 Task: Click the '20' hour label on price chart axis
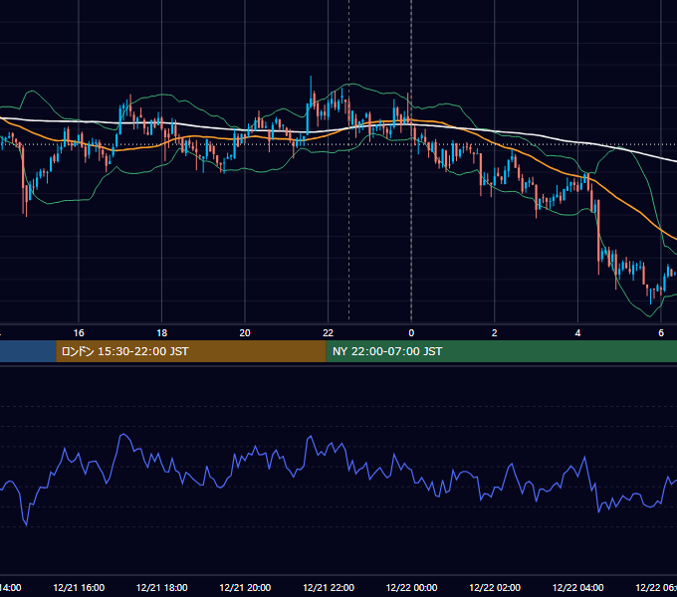[x=245, y=333]
